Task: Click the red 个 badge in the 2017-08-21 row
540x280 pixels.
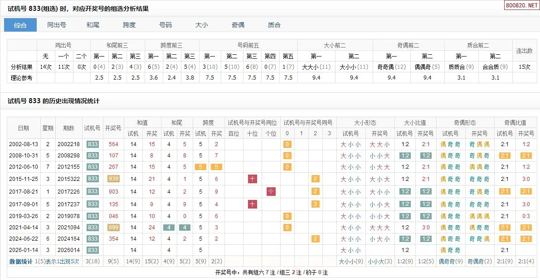Action: pos(271,191)
